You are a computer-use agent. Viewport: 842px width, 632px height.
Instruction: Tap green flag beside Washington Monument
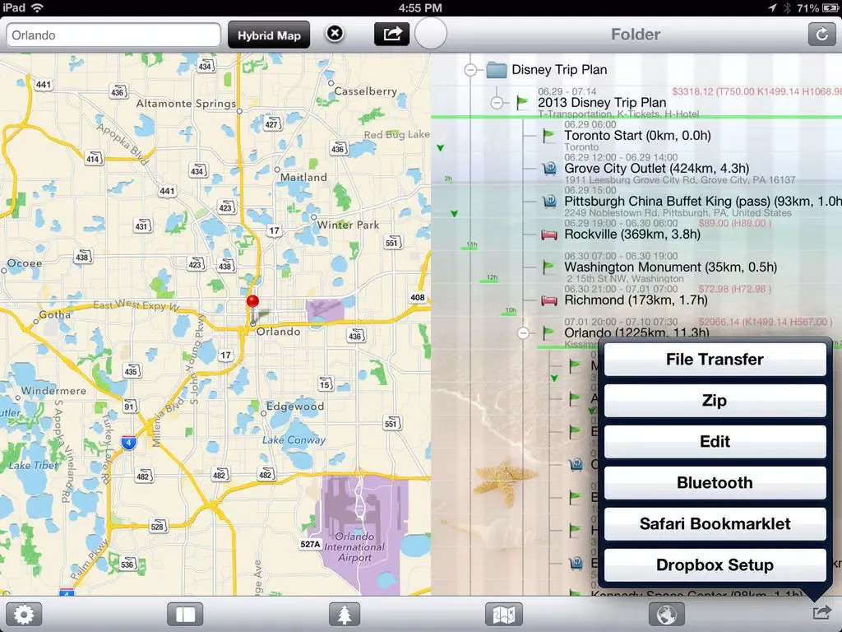[x=548, y=267]
